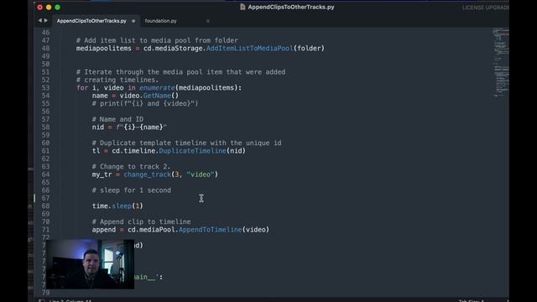Click AppendToTimeline method on line 71
The height and width of the screenshot is (302, 537).
211,229
